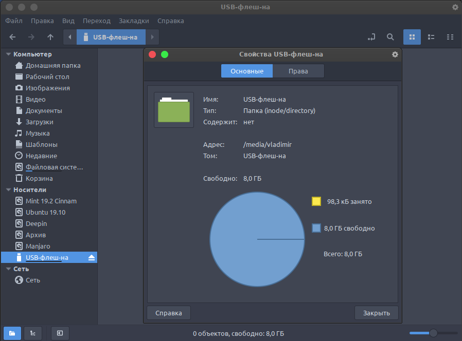Open Загрузки in sidebar

(x=49, y=122)
